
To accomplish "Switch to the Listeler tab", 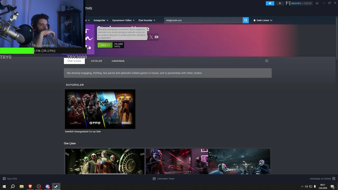I will pyautogui.click(x=96, y=61).
